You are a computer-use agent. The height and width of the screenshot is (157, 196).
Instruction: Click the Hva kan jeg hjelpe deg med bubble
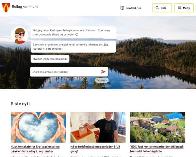click(50, 59)
